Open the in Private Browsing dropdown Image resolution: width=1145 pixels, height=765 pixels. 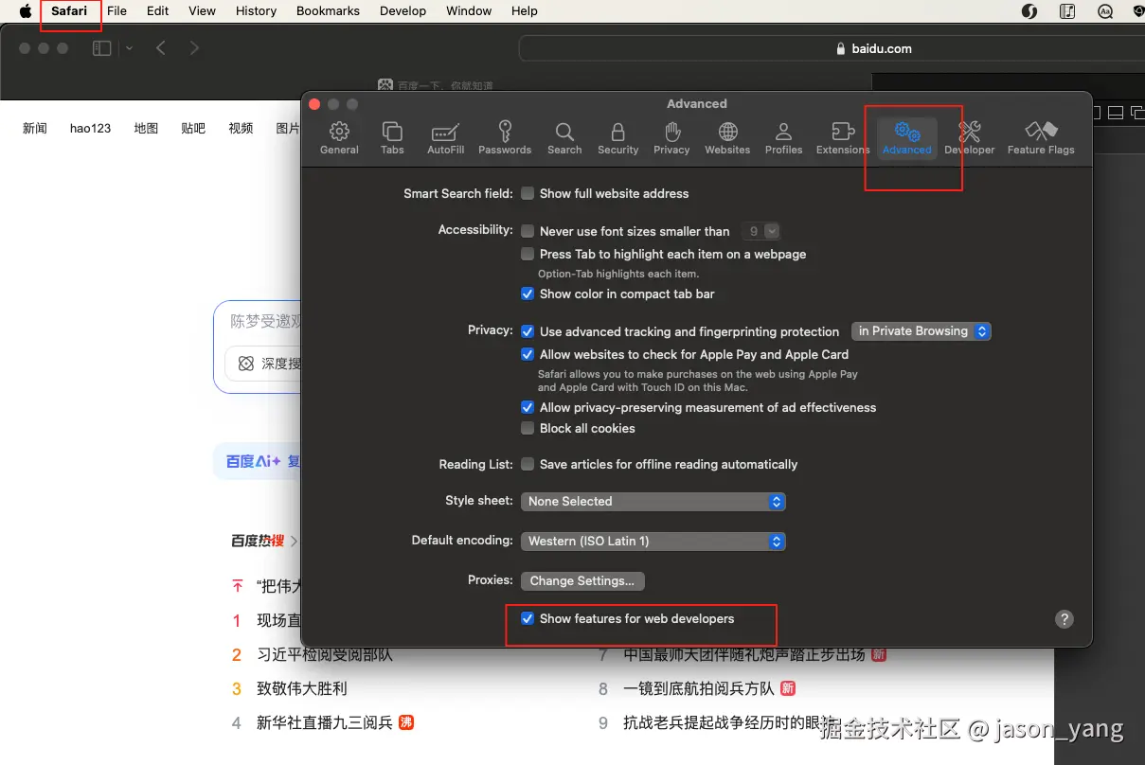(x=921, y=331)
